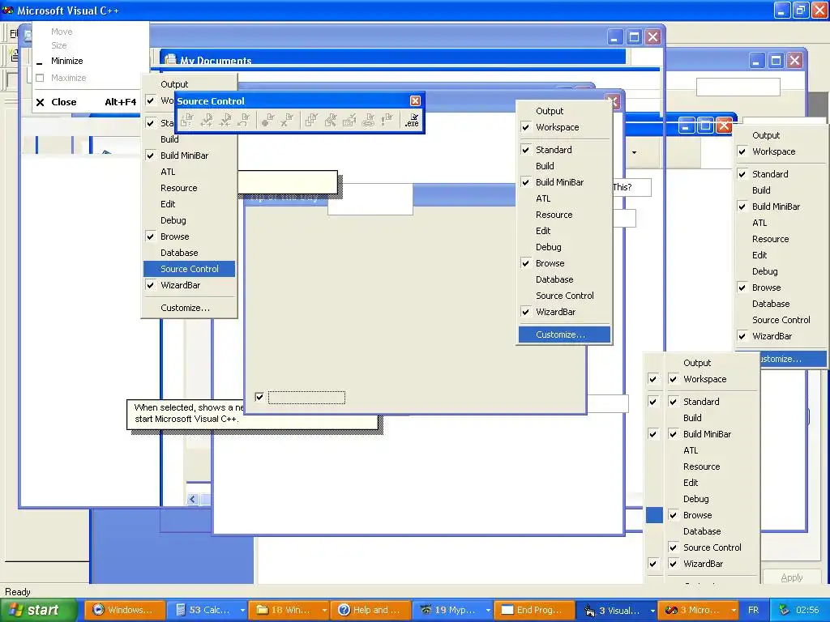This screenshot has height=622, width=830.
Task: Click the partially hidden This? button
Action: click(x=632, y=187)
